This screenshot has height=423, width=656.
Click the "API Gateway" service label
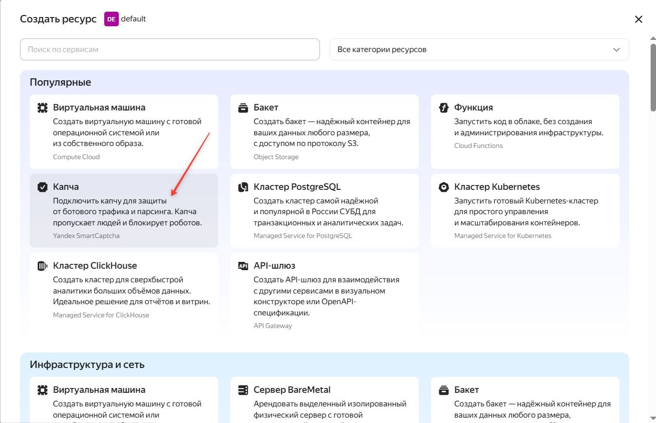(x=273, y=326)
